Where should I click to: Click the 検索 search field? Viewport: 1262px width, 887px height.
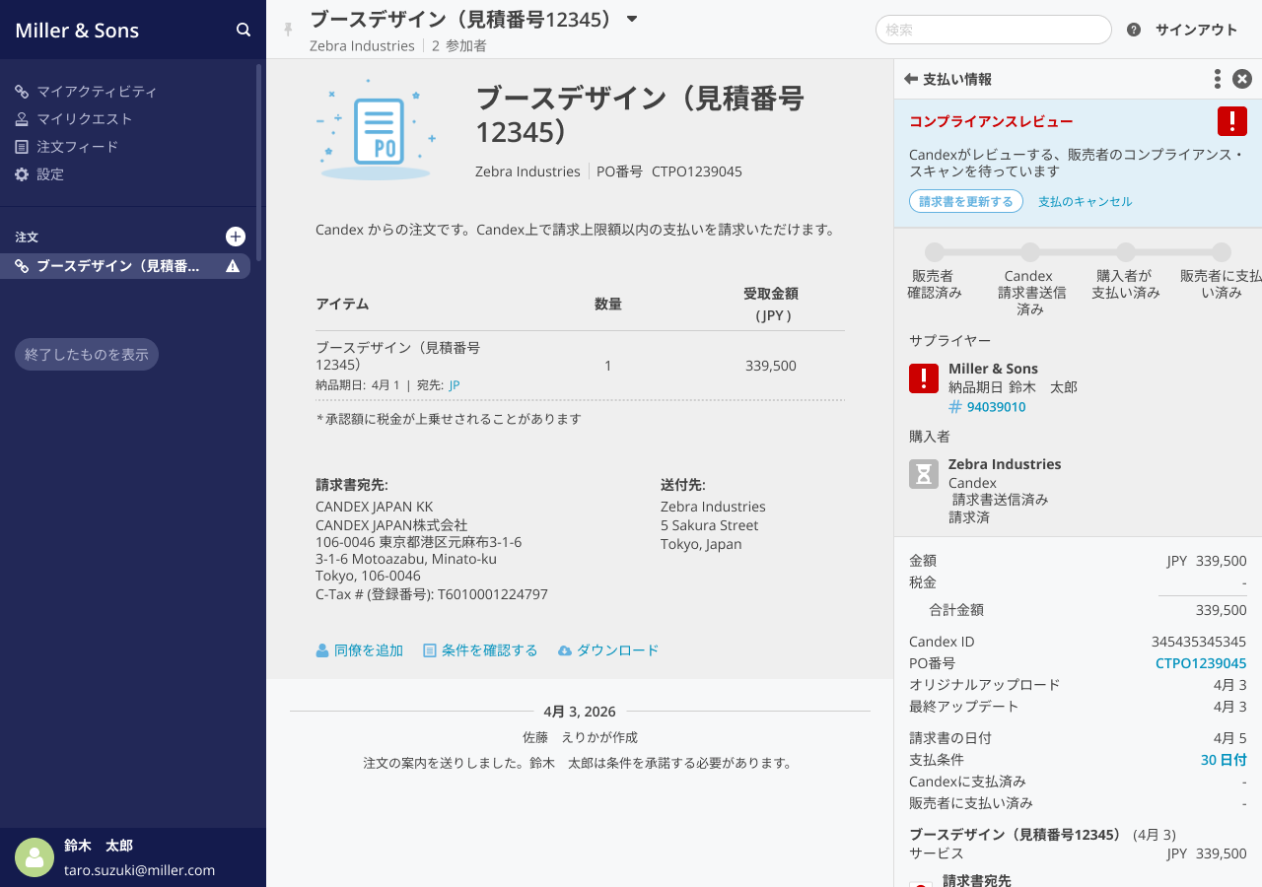coord(994,30)
